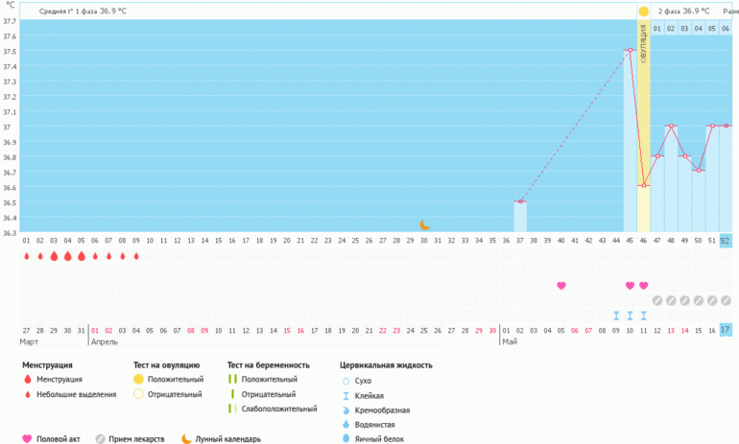Viewport: 739px width, 444px height.
Task: Click the medication icon under cycle day 52
Action: (726, 299)
